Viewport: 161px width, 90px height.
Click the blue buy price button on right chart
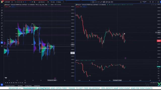click(x=85, y=7)
